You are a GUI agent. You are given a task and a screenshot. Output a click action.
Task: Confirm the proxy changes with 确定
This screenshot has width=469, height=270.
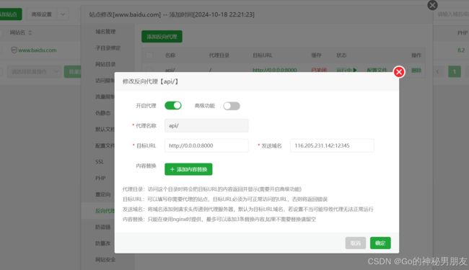coord(380,243)
